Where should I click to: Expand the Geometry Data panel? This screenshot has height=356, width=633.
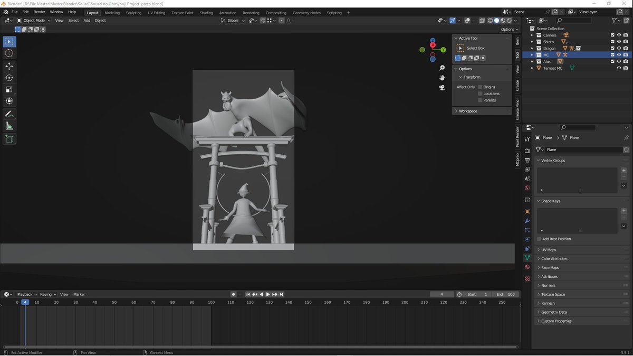tap(582, 312)
